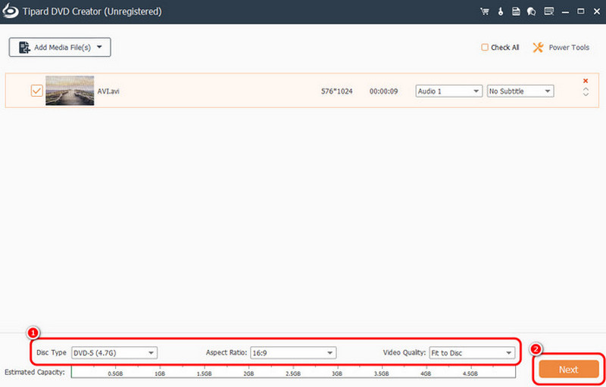Open the title bar menu icon
This screenshot has width=606, height=387.
(x=548, y=11)
